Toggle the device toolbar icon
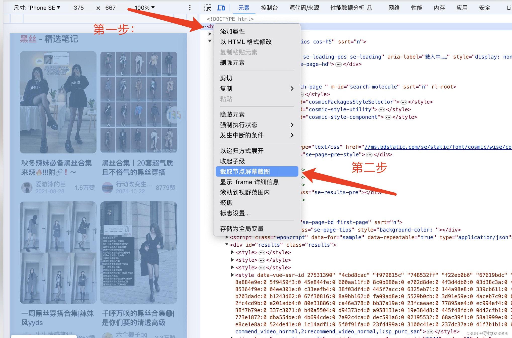 pos(221,8)
